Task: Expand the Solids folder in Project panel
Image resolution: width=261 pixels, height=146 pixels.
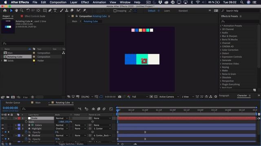Action: click(2, 60)
